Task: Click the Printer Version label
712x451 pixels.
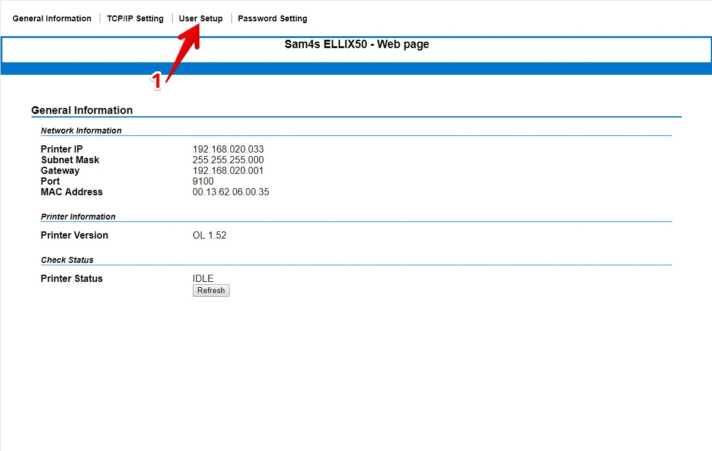Action: pyautogui.click(x=75, y=235)
